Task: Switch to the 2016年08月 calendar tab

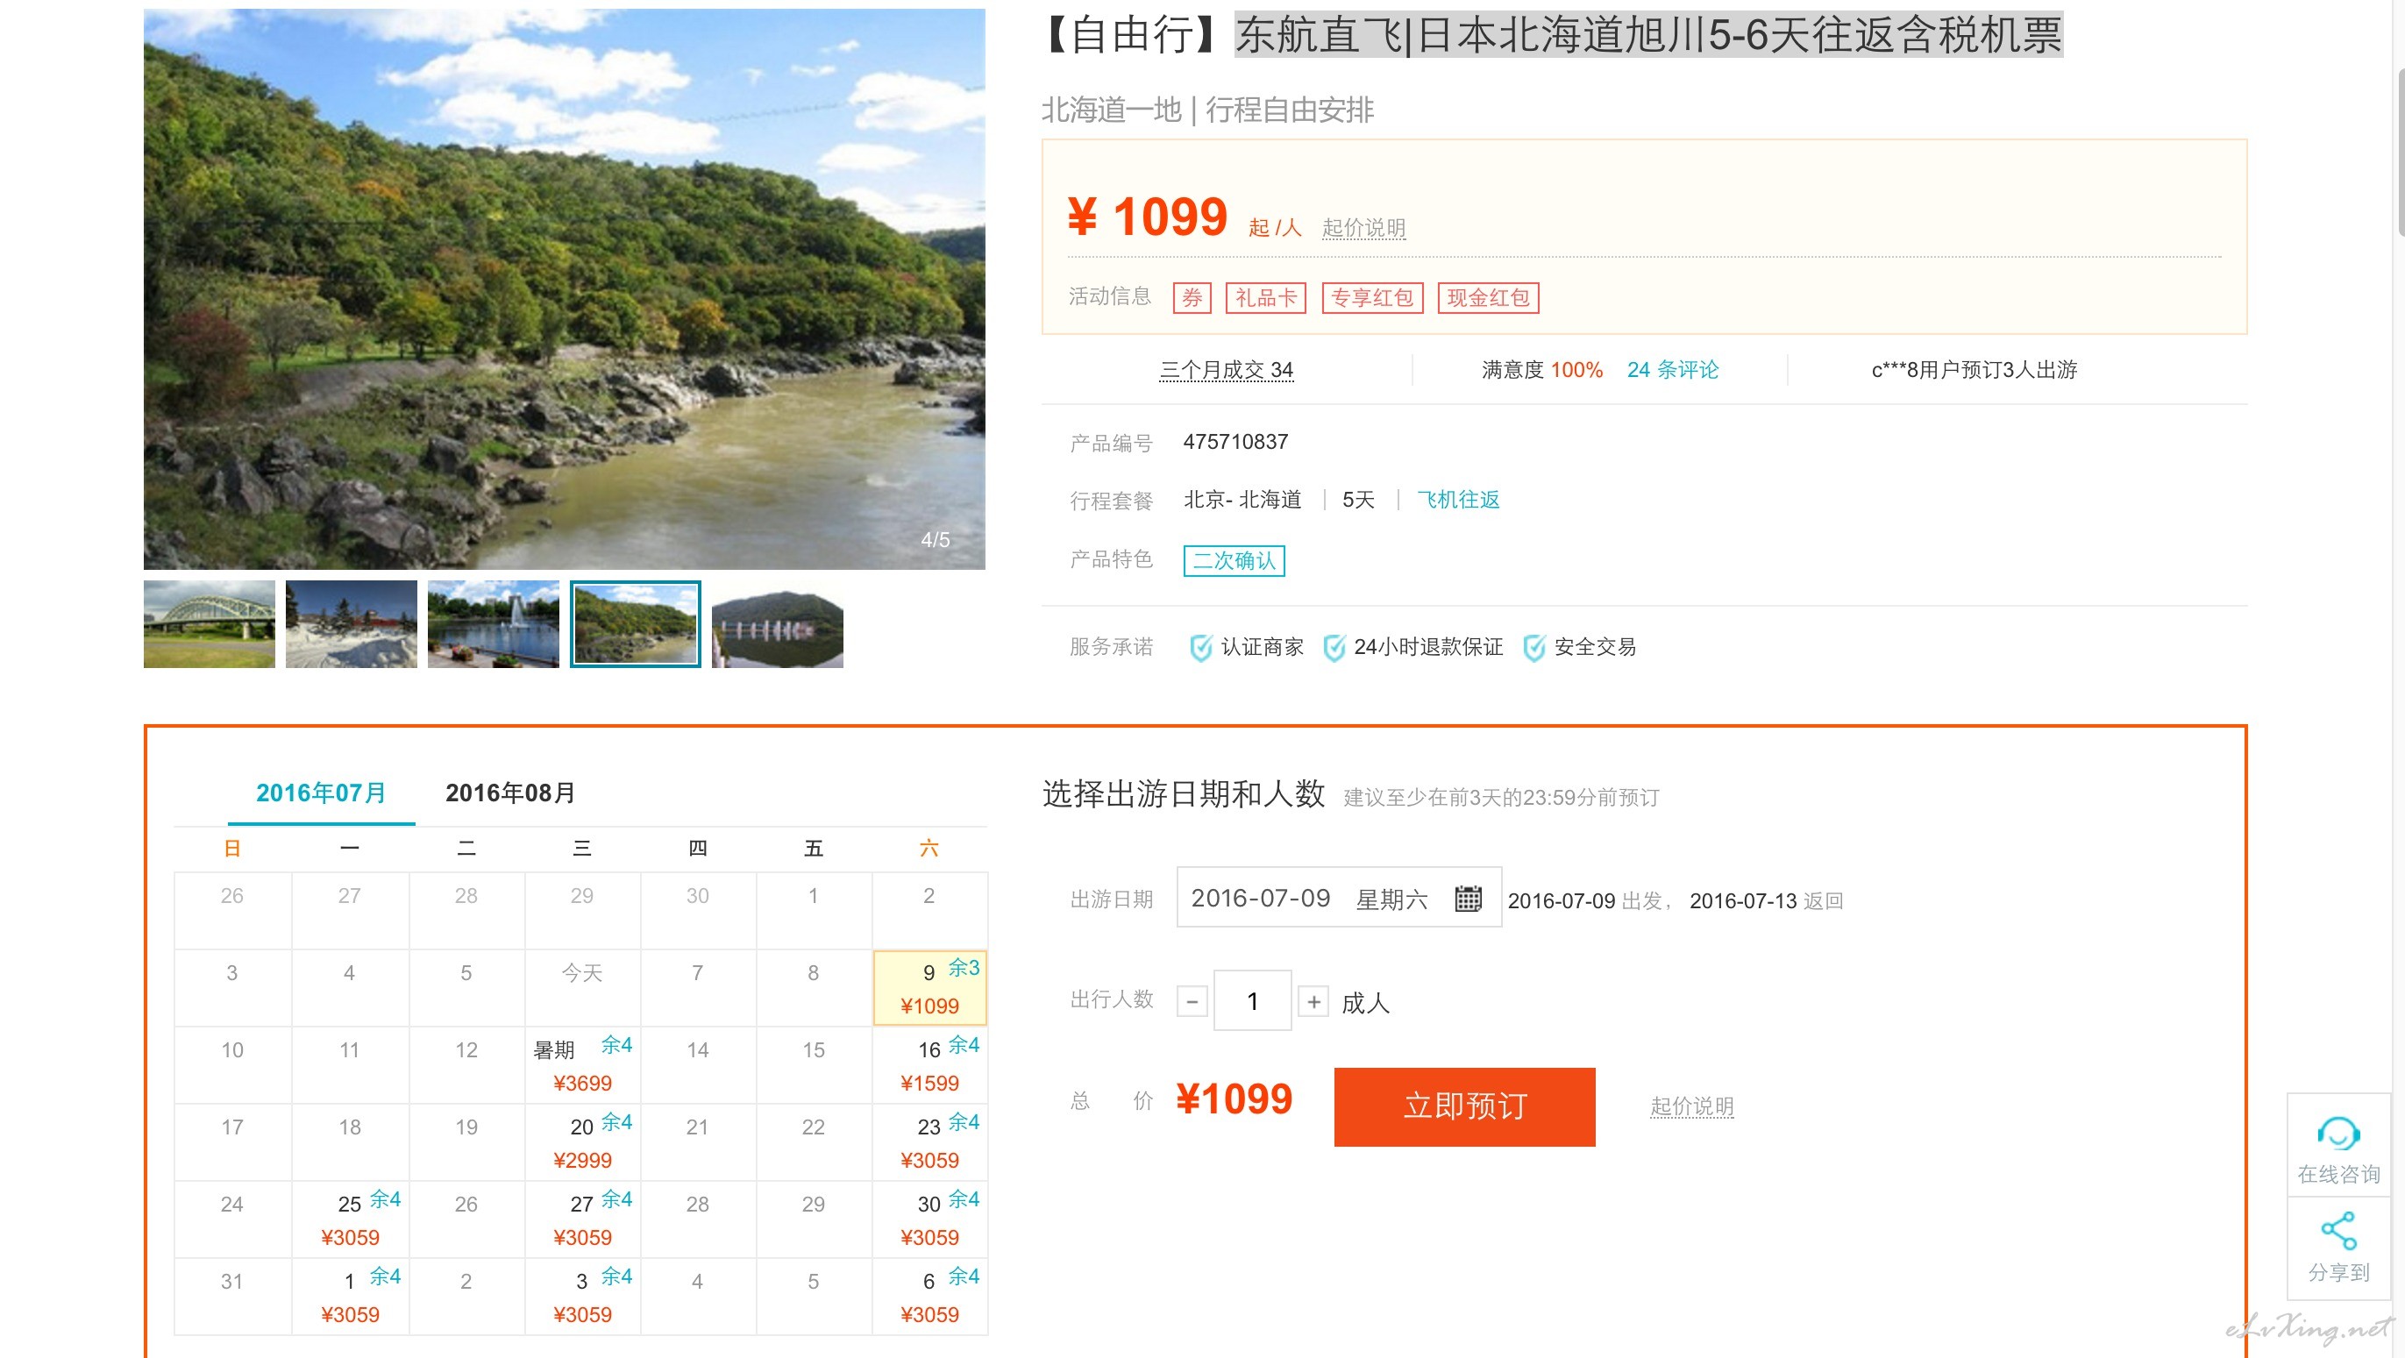Action: (x=509, y=793)
